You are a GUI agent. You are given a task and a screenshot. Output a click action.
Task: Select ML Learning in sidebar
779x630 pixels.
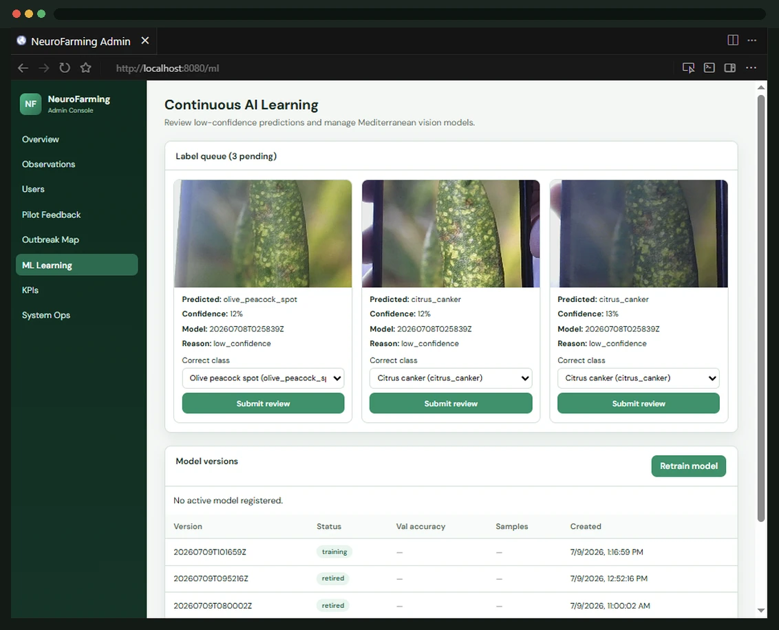pyautogui.click(x=76, y=265)
